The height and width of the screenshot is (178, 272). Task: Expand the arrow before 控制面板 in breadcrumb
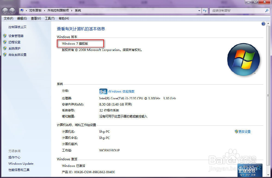26,11
